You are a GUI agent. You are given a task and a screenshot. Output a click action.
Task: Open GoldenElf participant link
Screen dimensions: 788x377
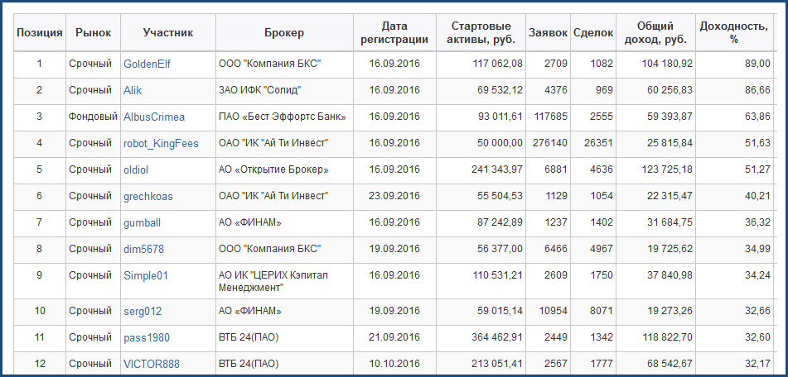click(x=147, y=64)
